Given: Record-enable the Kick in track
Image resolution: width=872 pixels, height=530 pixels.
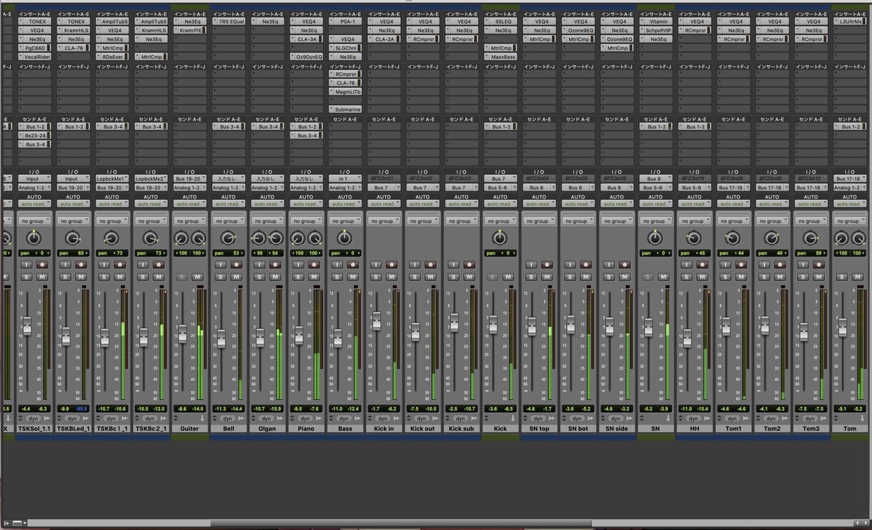Looking at the screenshot, I should pos(392,264).
